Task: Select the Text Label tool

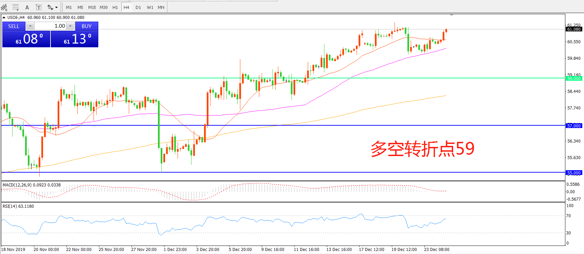Action: click(39, 7)
